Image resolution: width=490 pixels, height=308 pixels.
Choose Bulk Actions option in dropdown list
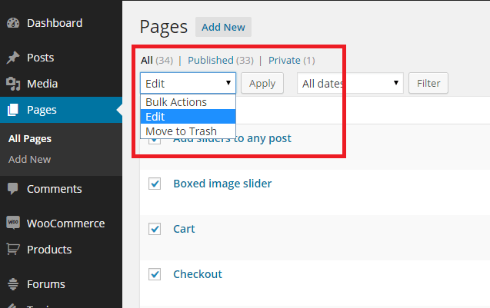(x=188, y=102)
